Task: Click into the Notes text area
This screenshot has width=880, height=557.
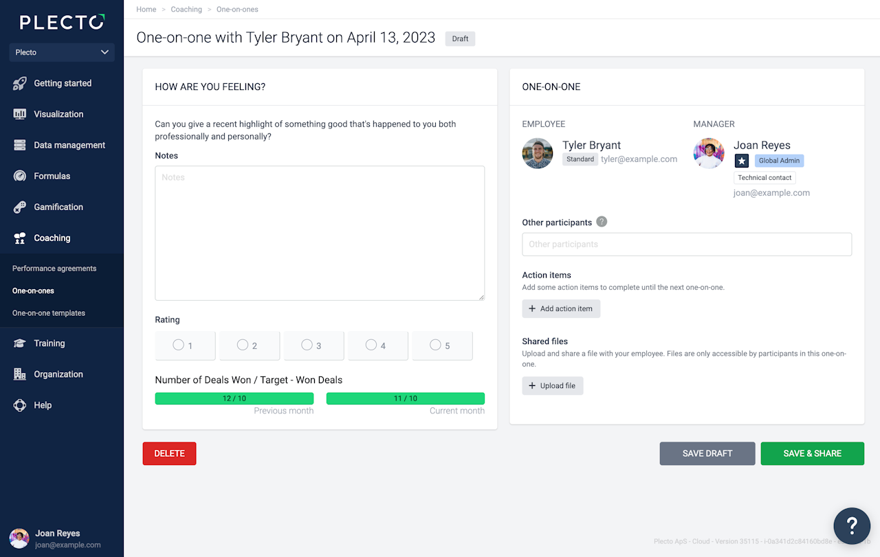Action: click(x=320, y=234)
